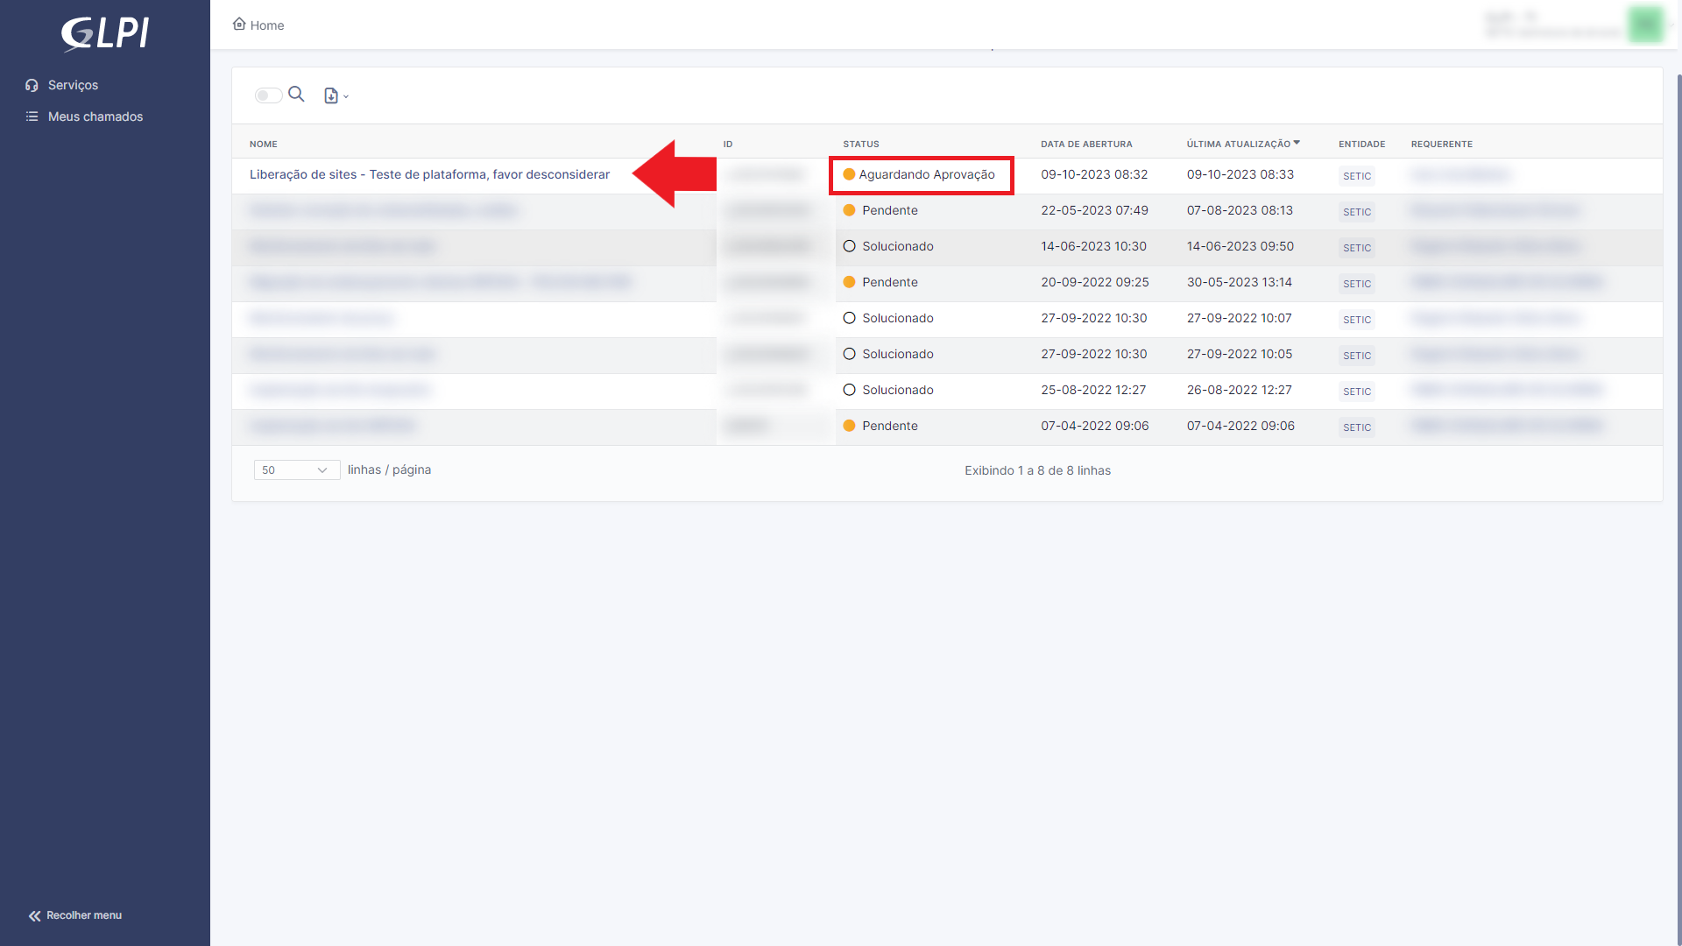Click Pendente status dot dated 22-05-2023
Screen dimensions: 1682x946
(x=849, y=210)
